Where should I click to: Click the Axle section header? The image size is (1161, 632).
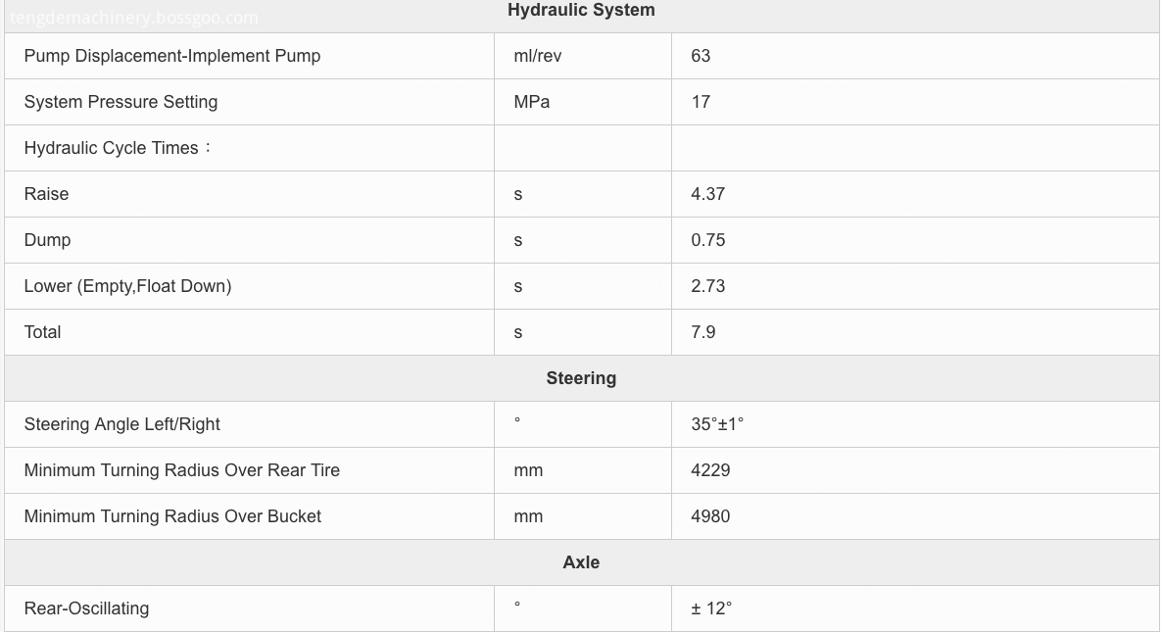pyautogui.click(x=581, y=563)
